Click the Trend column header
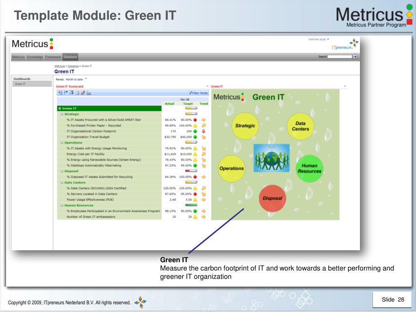The width and height of the screenshot is (416, 312). 204,104
